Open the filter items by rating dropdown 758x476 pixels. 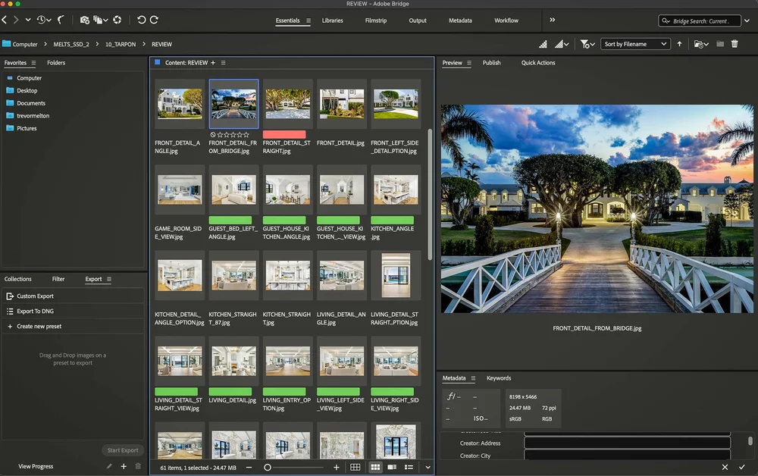[x=587, y=44]
